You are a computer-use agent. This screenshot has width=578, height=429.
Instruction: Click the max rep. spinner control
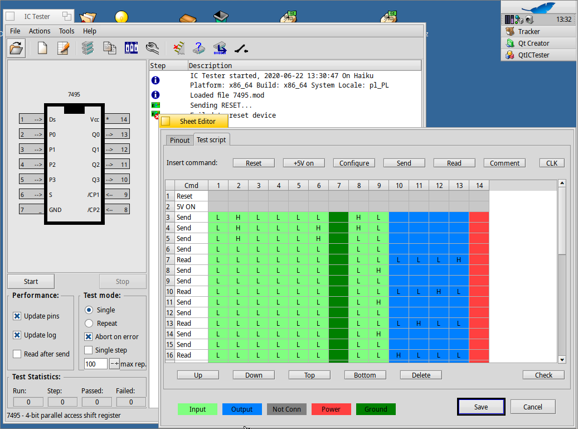pos(114,364)
